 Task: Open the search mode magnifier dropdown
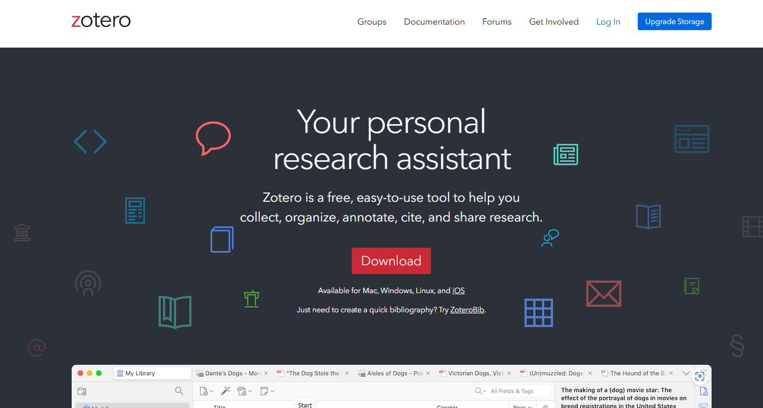click(x=481, y=391)
